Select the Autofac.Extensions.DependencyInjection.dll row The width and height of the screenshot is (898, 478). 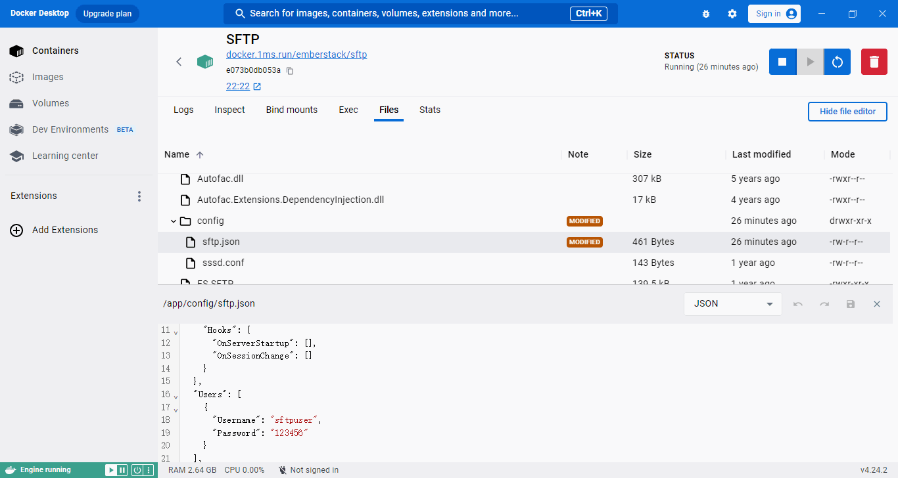524,200
